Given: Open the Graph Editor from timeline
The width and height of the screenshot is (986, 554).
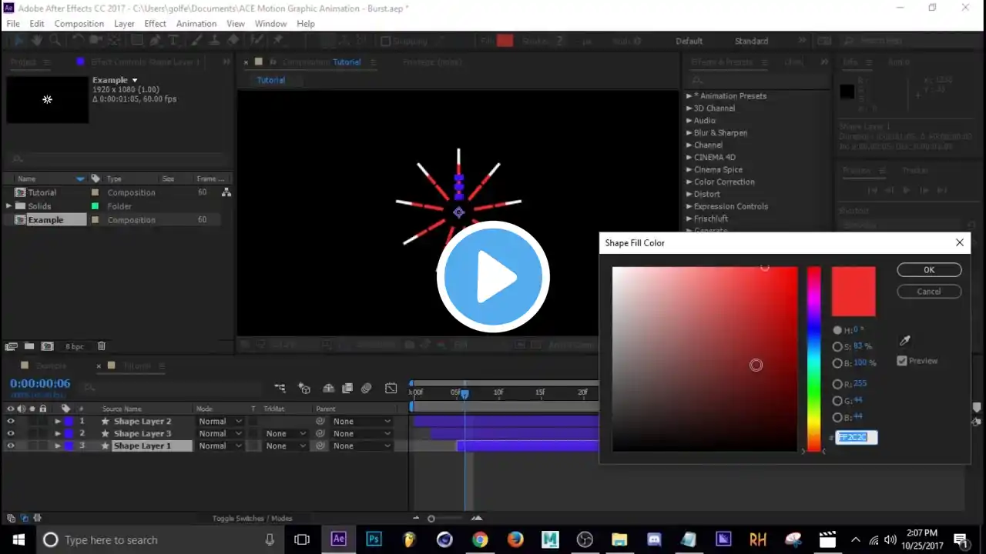Looking at the screenshot, I should (391, 389).
